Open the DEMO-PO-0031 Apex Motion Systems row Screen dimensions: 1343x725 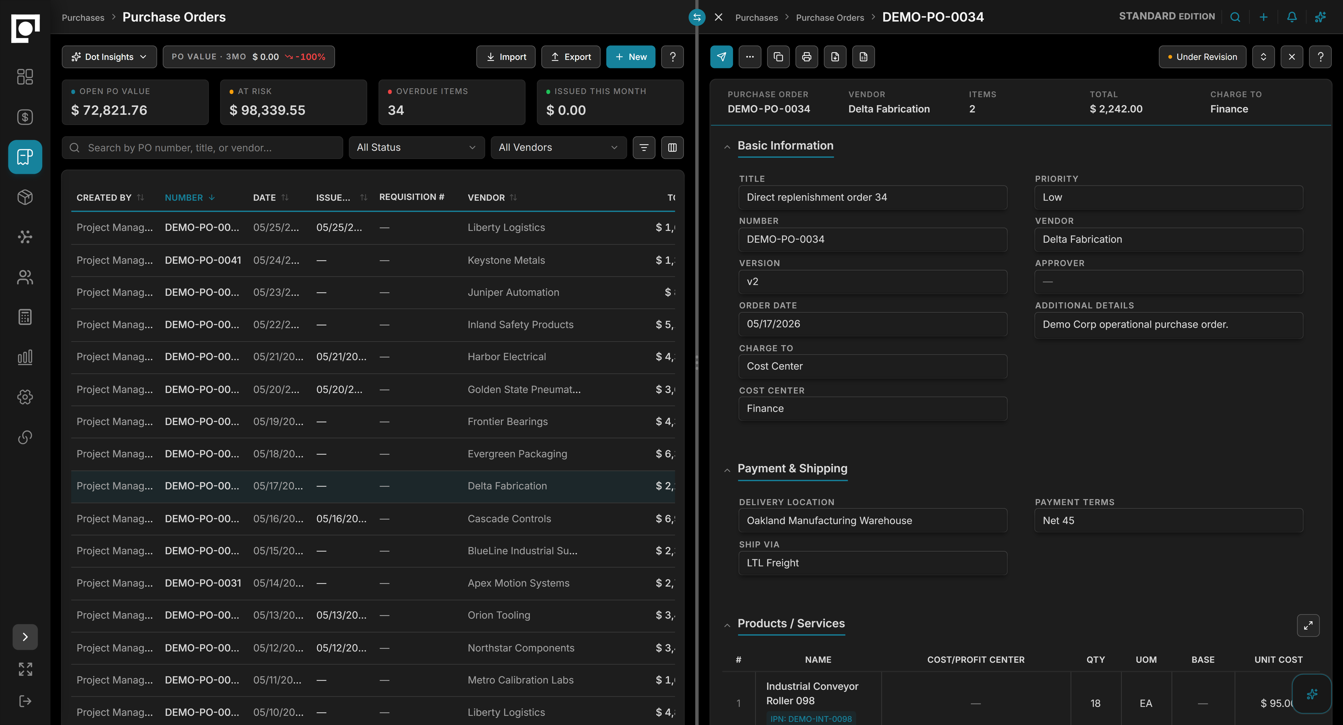click(373, 583)
